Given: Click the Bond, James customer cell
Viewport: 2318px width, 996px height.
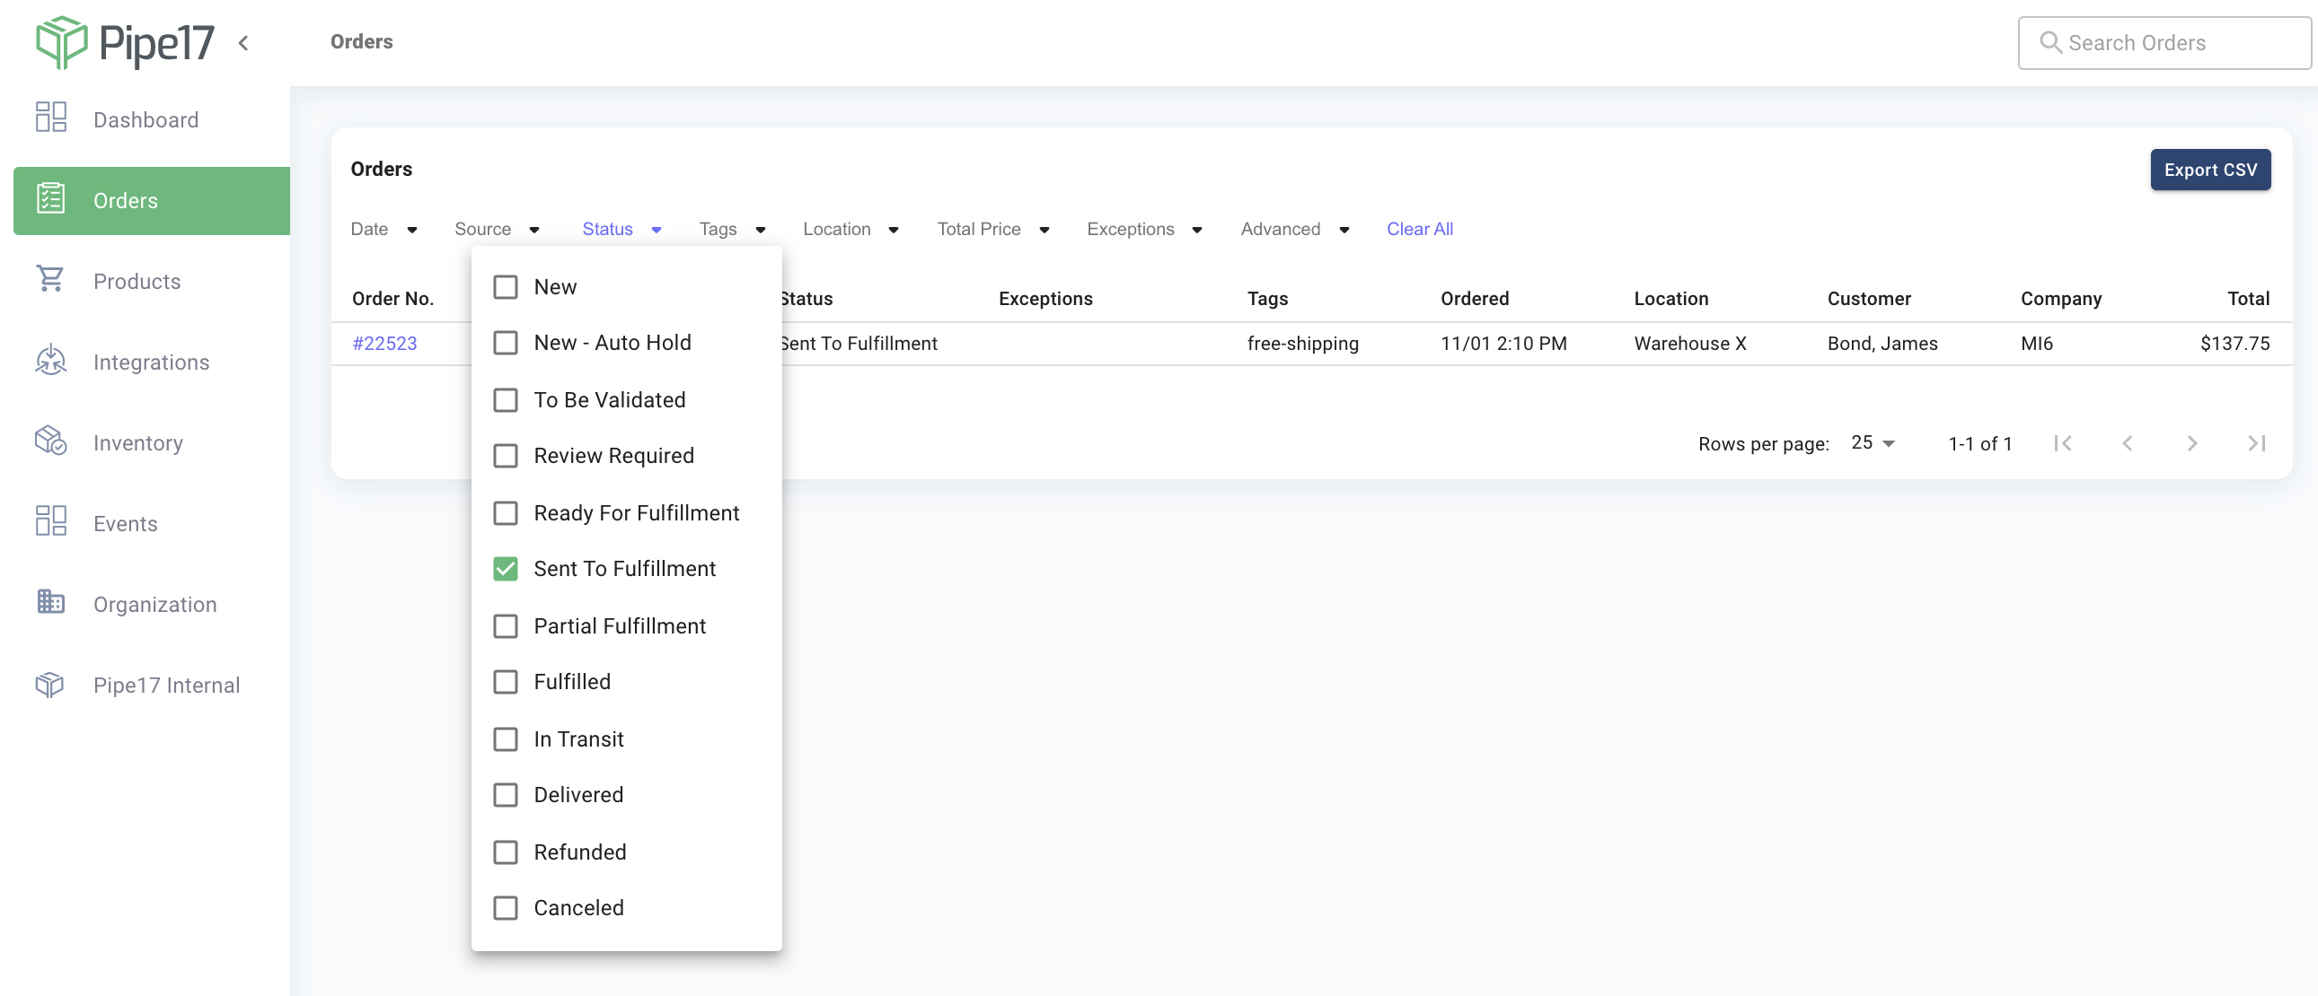Looking at the screenshot, I should click(1882, 344).
